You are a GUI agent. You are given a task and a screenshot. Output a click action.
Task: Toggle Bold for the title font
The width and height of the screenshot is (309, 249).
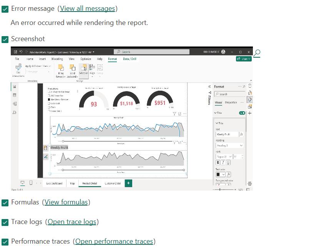pos(218,163)
